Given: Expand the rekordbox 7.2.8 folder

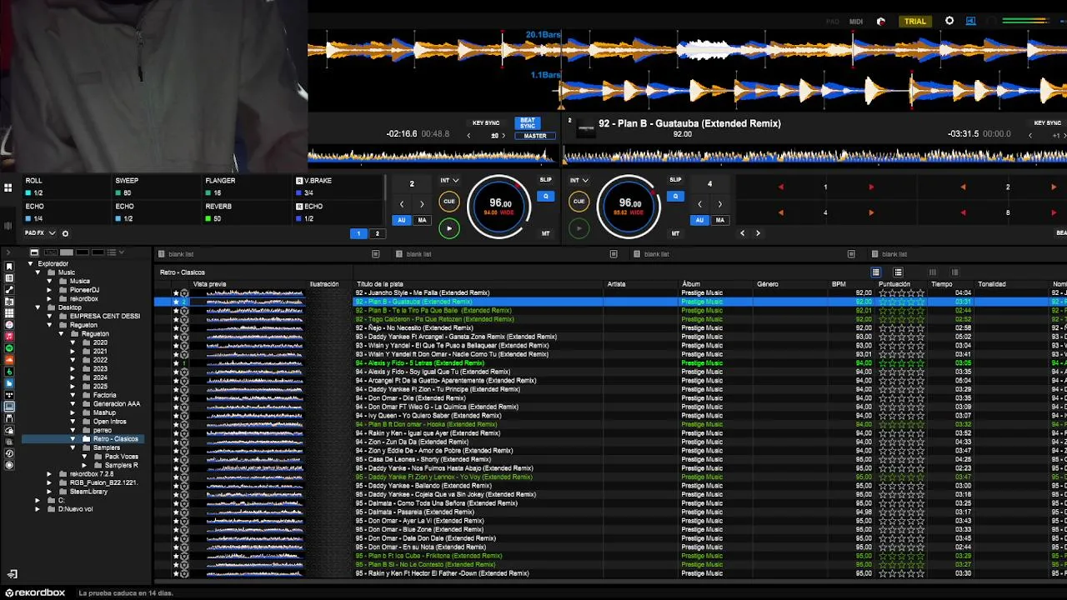Looking at the screenshot, I should coord(49,474).
